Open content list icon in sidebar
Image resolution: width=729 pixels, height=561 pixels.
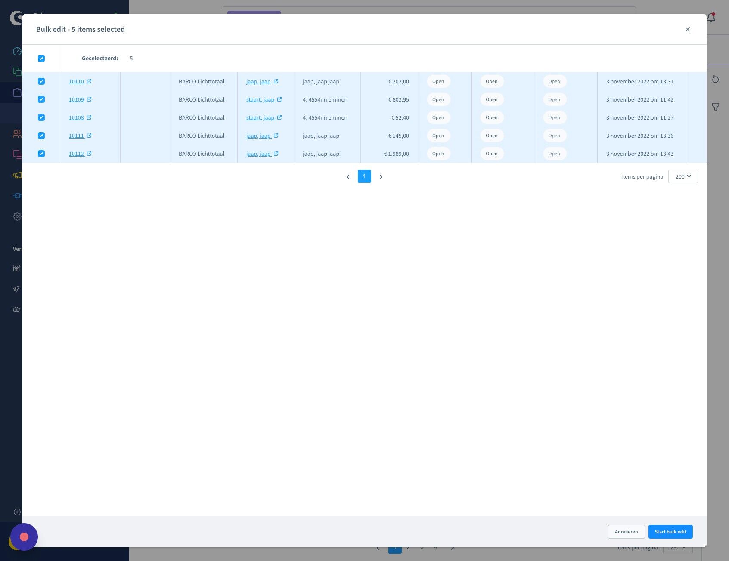pos(17,154)
